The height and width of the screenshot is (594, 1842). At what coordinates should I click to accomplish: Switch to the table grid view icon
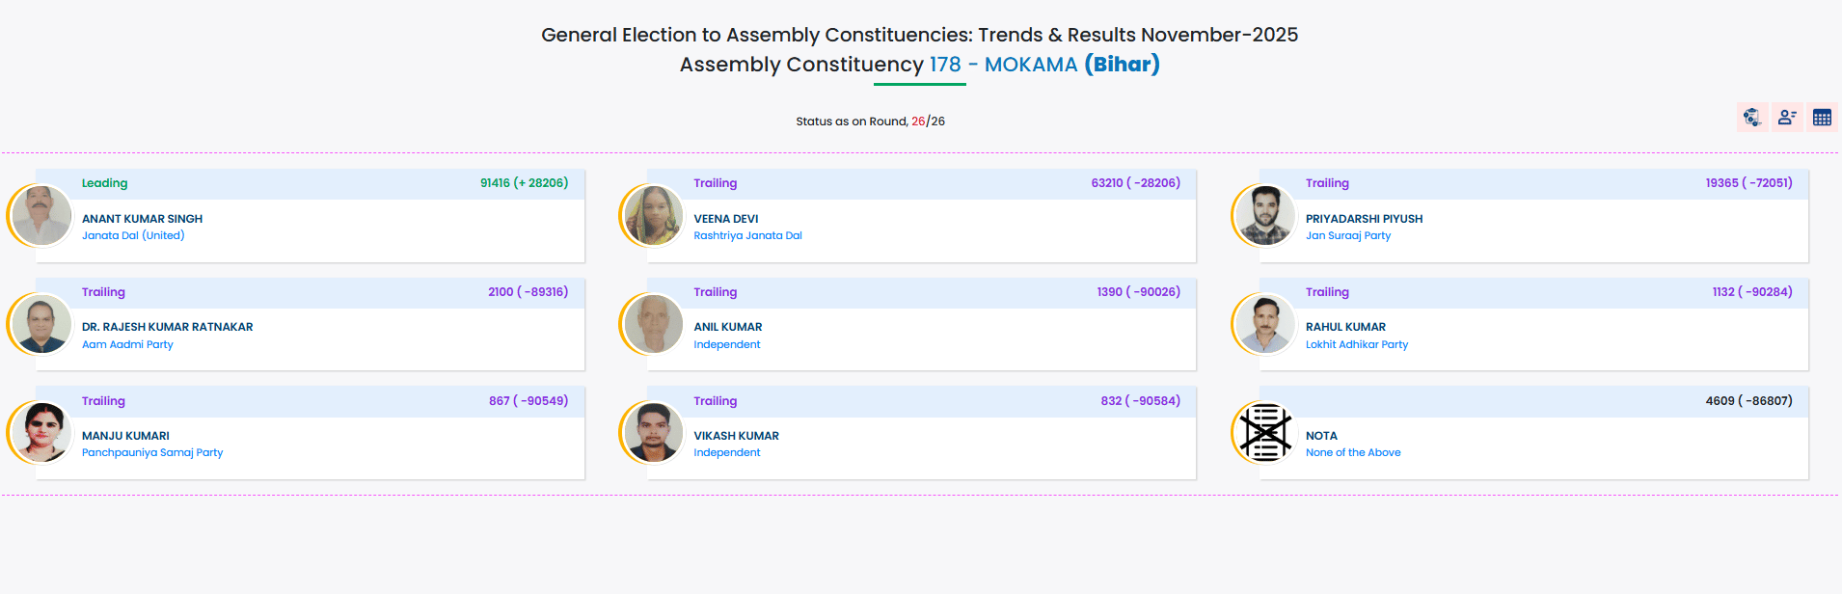point(1822,118)
